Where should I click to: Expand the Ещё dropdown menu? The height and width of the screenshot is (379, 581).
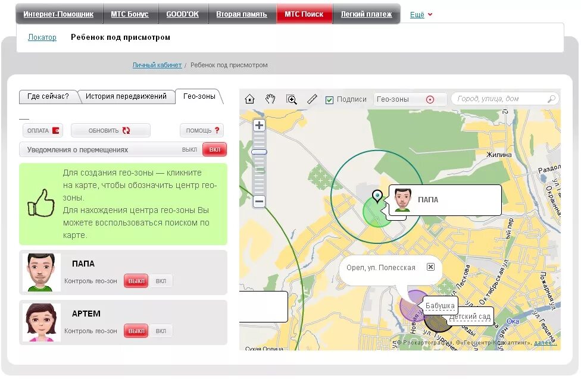pyautogui.click(x=421, y=14)
